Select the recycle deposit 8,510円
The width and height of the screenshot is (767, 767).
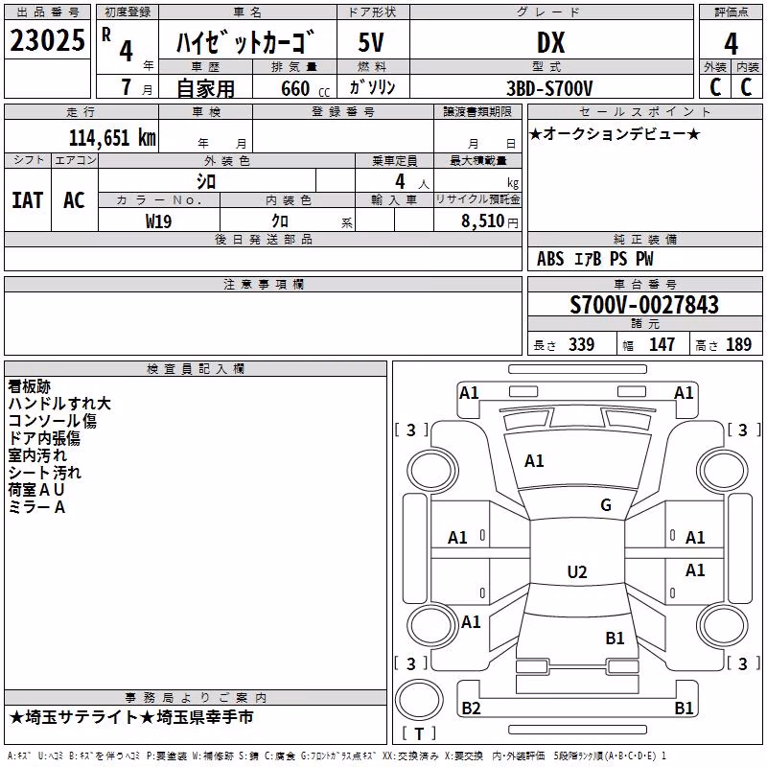[x=490, y=221]
